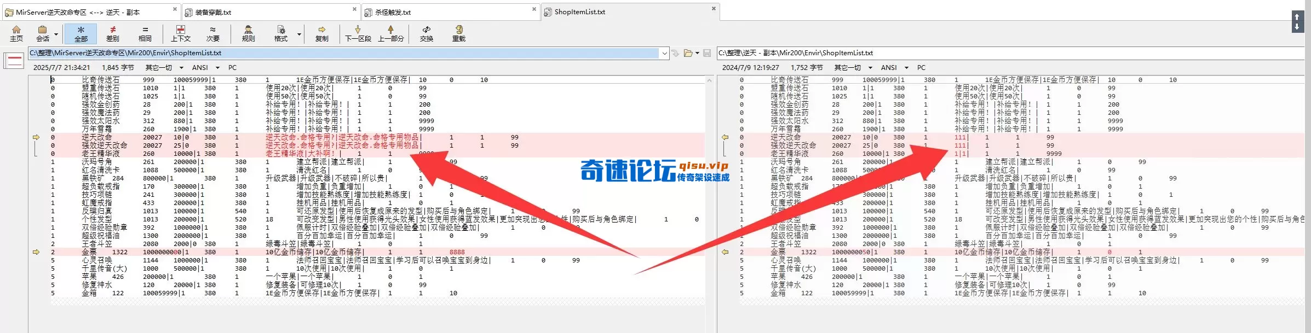Click left size label '1,845 字节'
The image size is (1311, 333).
click(118, 68)
